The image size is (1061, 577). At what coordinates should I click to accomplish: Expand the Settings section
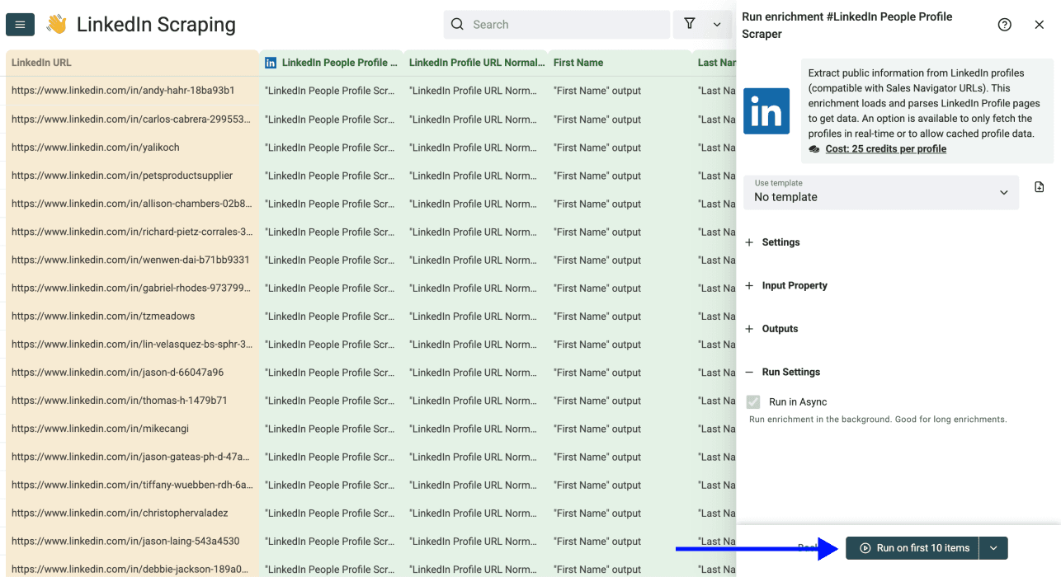[749, 242]
